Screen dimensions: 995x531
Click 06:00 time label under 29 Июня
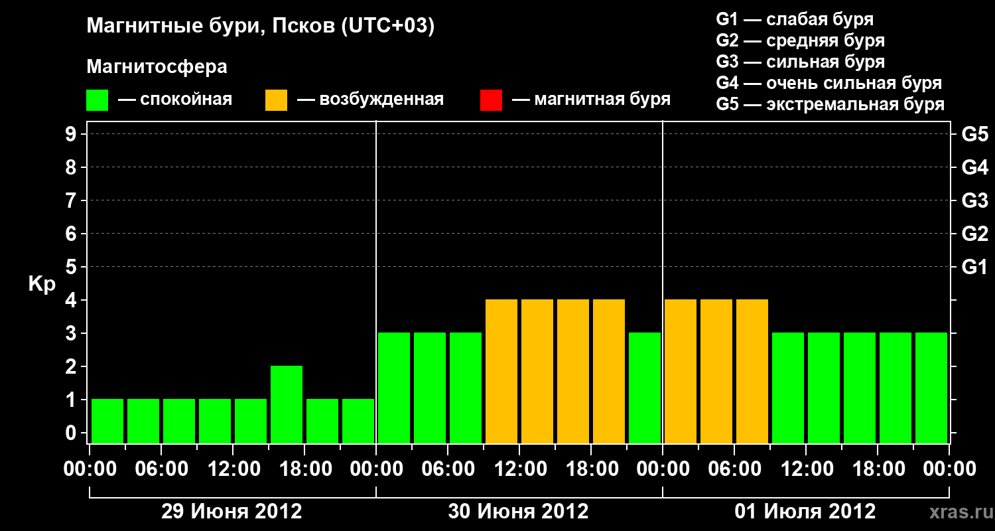[161, 469]
